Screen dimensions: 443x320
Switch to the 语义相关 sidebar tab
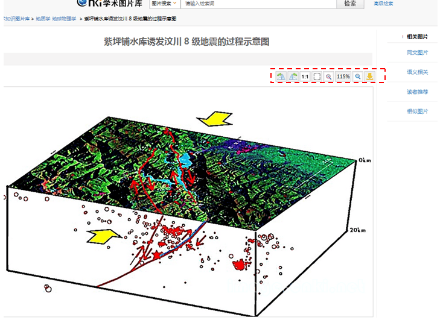pyautogui.click(x=417, y=72)
